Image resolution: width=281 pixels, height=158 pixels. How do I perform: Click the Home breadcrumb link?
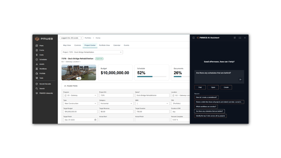[x=98, y=38]
